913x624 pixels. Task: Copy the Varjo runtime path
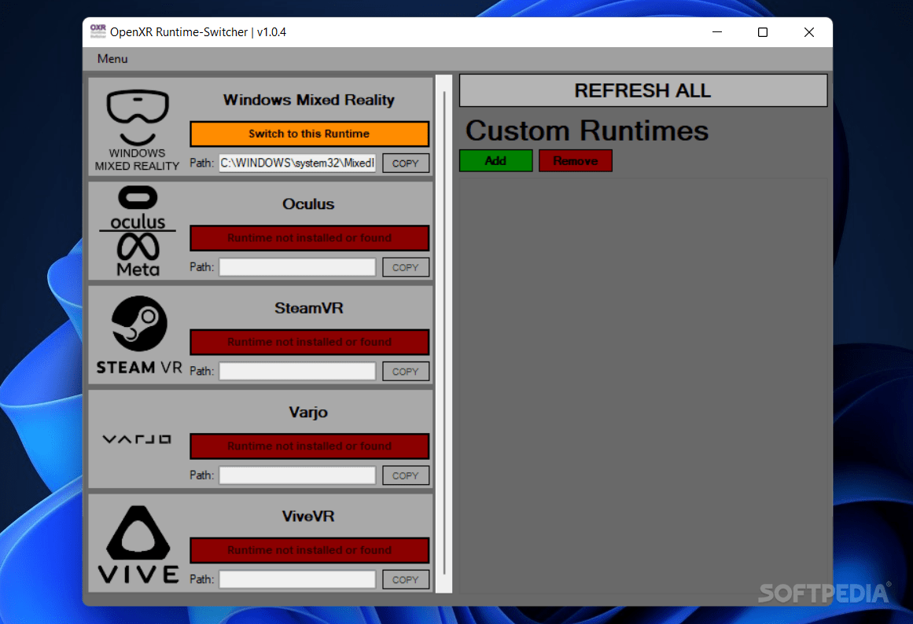pyautogui.click(x=406, y=475)
